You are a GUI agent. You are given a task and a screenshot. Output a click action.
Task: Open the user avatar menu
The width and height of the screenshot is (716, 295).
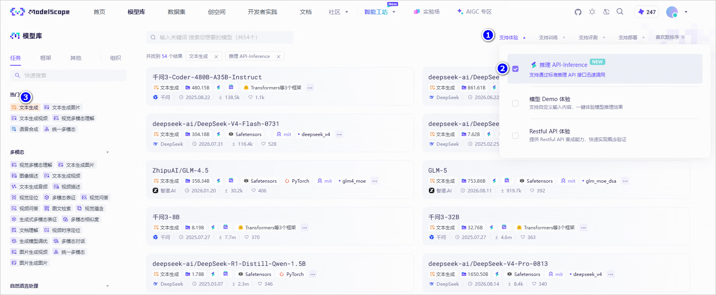672,12
